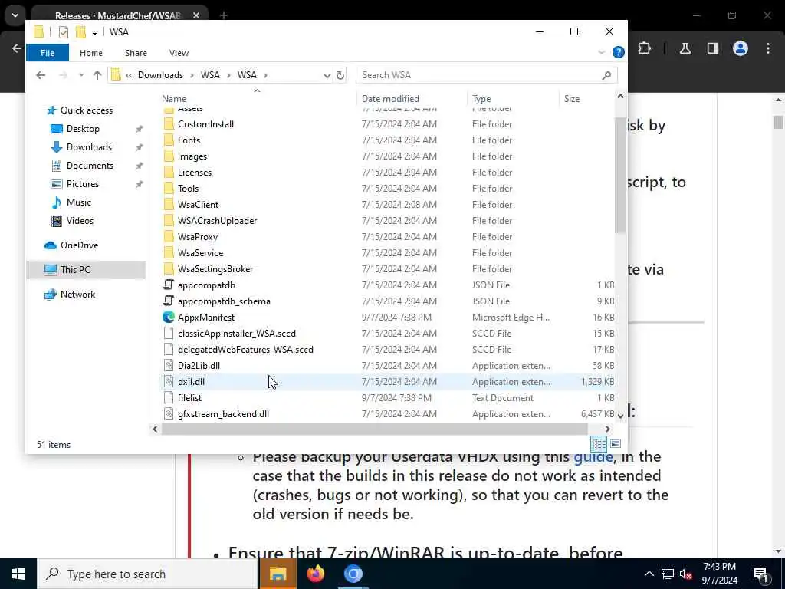This screenshot has height=589, width=785.
Task: Open Firefox from the taskbar
Action: tap(315, 574)
